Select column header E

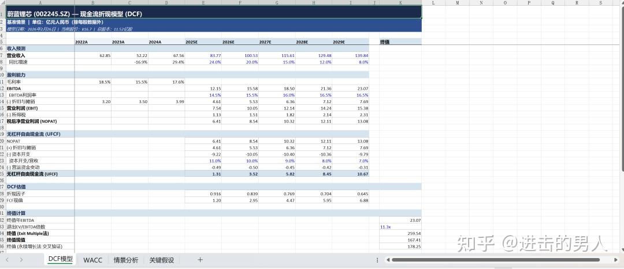click(203, 3)
